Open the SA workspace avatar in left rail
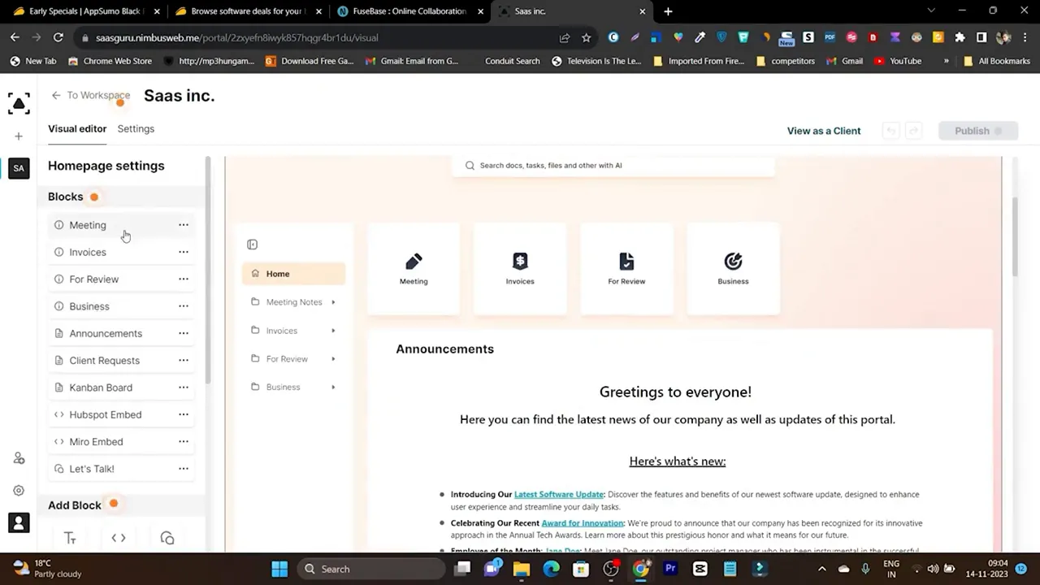The image size is (1040, 585). coord(18,167)
